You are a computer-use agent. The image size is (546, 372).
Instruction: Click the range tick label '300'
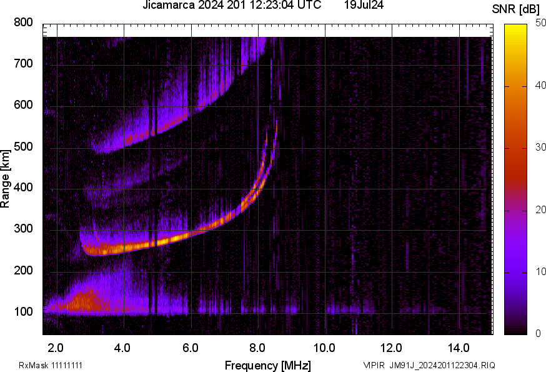point(23,229)
